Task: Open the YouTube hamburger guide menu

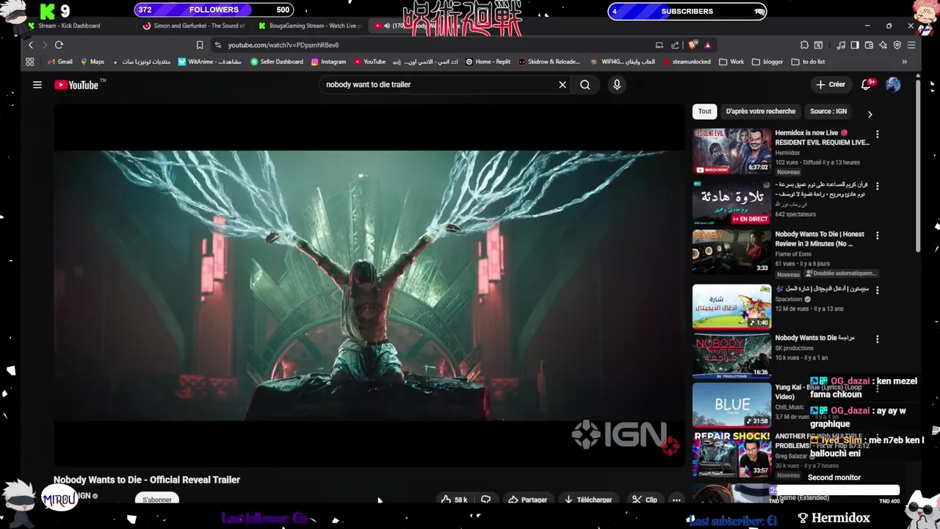Action: (x=37, y=84)
